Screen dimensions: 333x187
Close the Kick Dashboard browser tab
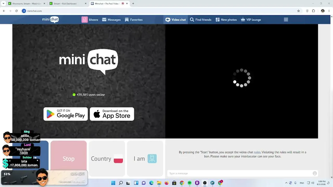click(x=86, y=4)
